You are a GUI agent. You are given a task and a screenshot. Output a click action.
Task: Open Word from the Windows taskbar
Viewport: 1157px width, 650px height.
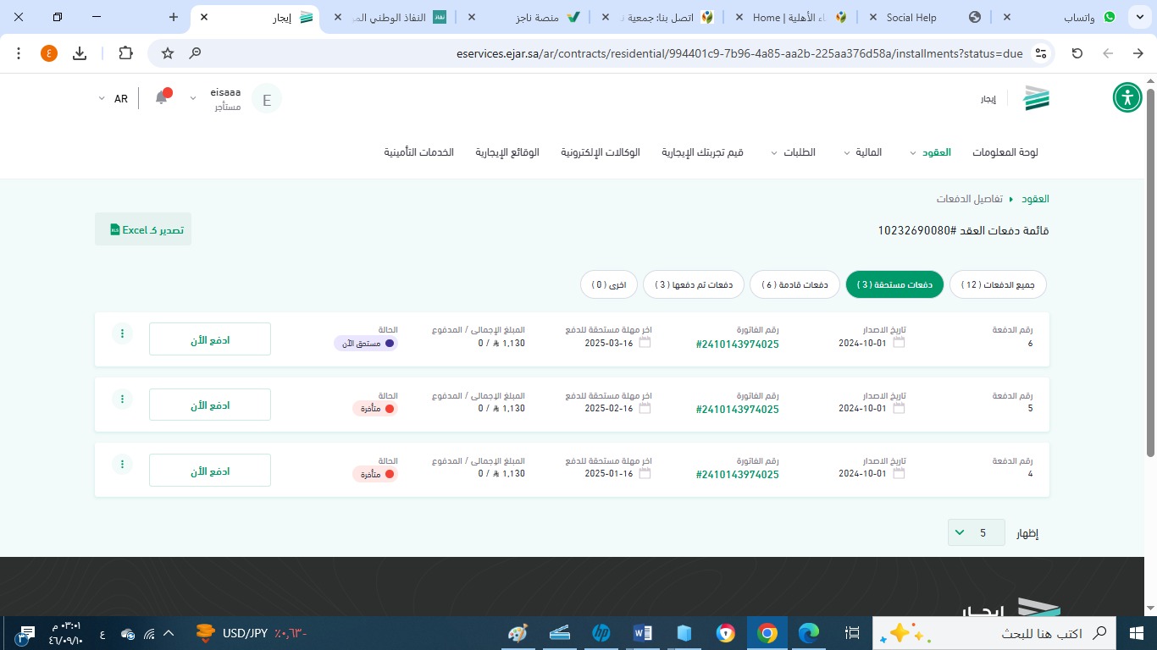tap(642, 633)
